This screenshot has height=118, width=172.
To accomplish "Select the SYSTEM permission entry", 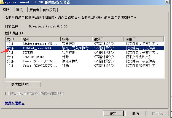I will 85,52.
